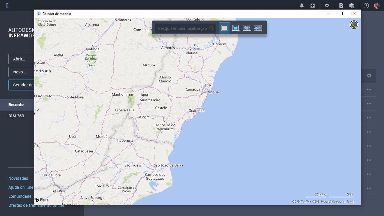Toggle the map style globe button
Screen dimensions: 384x216
(x=354, y=25)
